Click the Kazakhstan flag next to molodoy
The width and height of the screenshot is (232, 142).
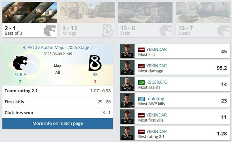(x=141, y=99)
